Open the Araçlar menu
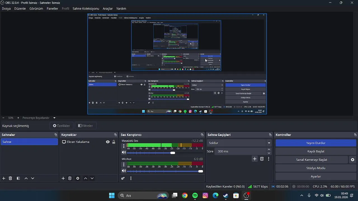 (x=108, y=9)
